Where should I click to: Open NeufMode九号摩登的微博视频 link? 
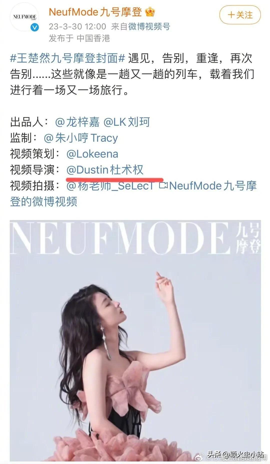(x=133, y=193)
